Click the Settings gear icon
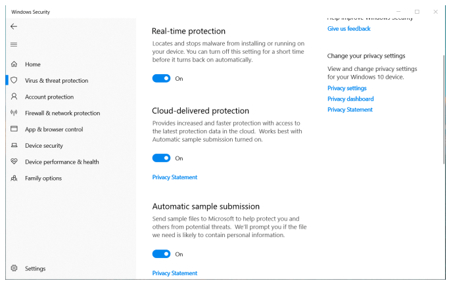This screenshot has height=285, width=451. (x=14, y=269)
